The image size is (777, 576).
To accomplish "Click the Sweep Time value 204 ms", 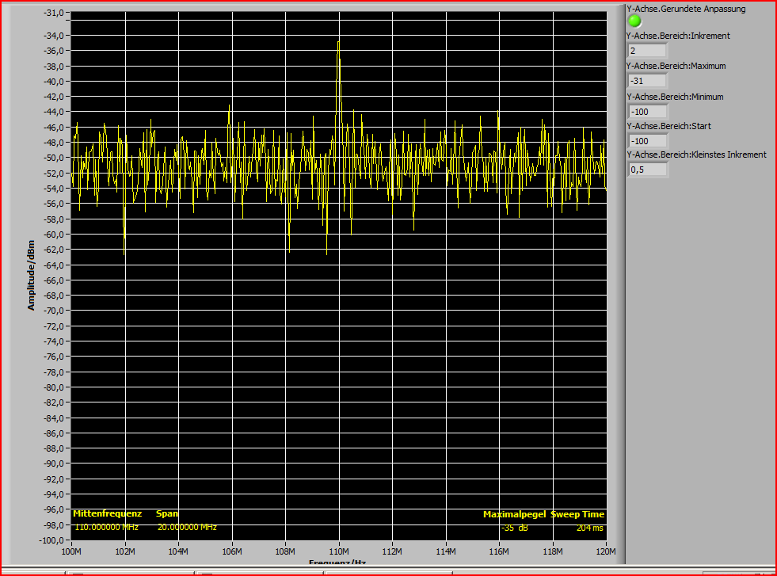I will pos(589,527).
